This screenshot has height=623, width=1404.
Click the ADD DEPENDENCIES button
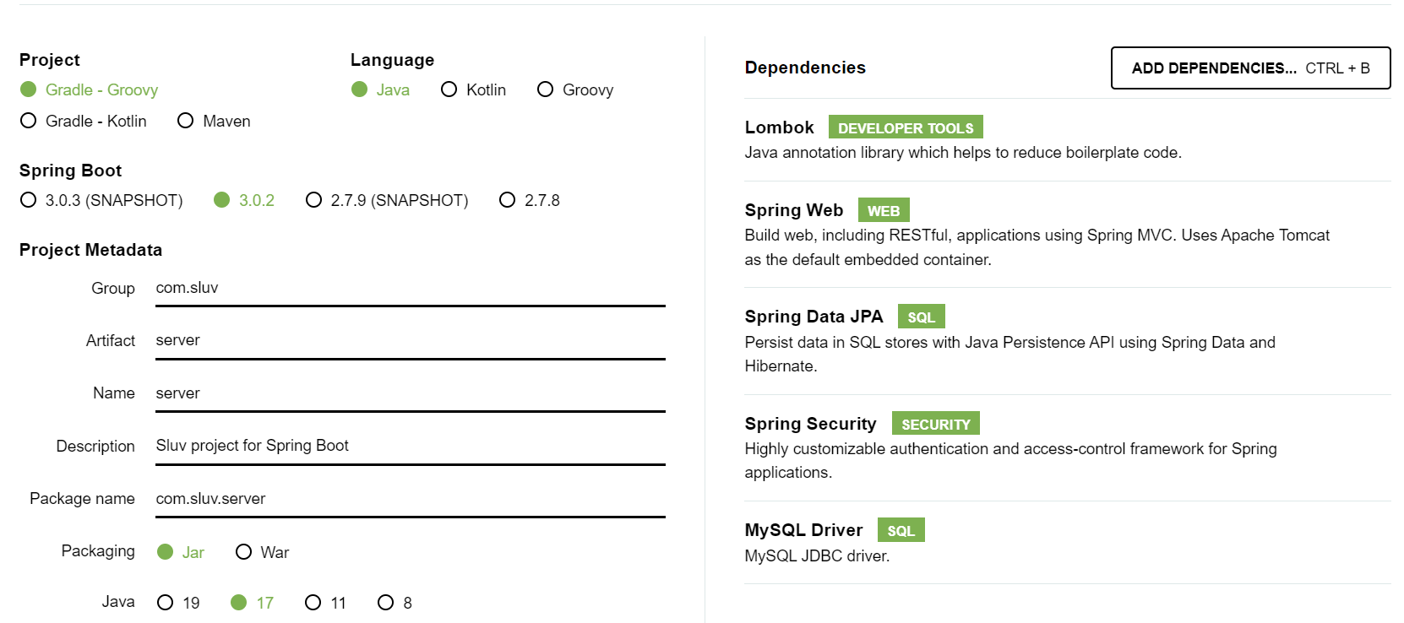point(1250,68)
